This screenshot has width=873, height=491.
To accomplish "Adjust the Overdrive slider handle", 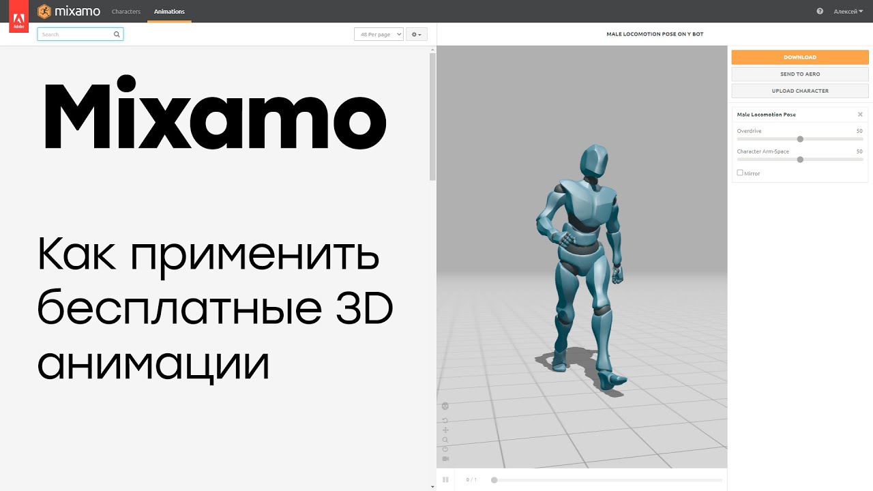I will coord(800,139).
